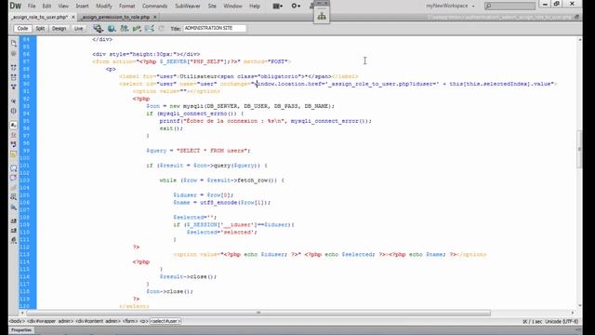The width and height of the screenshot is (595, 335).
Task: Click the Collapse Selection icon
Action: [x=14, y=77]
